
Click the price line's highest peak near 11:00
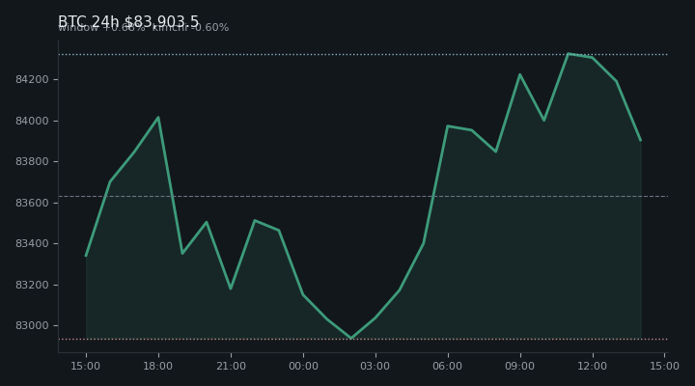[x=569, y=54]
